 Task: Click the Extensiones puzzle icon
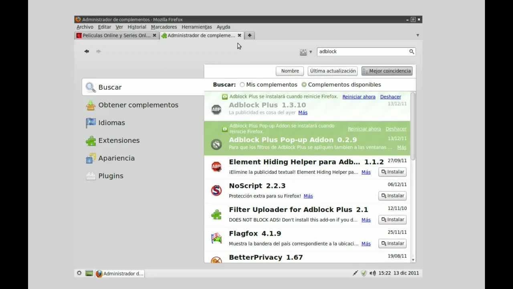pyautogui.click(x=91, y=140)
